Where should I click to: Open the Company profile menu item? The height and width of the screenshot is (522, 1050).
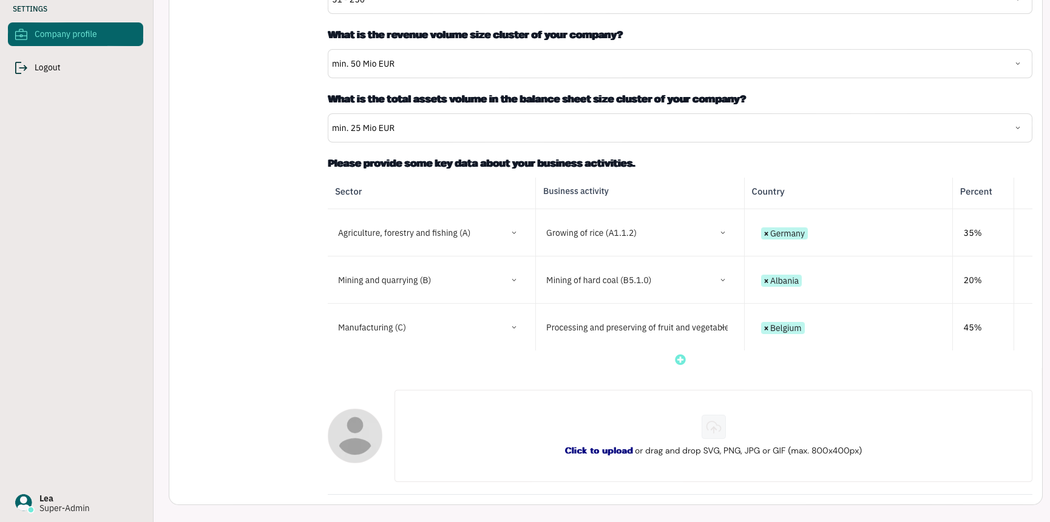(75, 34)
